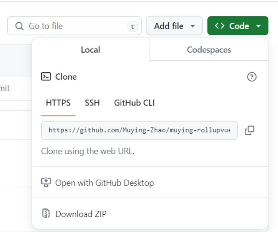Click the search magnifier icon
This screenshot has width=278, height=232.
(19, 26)
